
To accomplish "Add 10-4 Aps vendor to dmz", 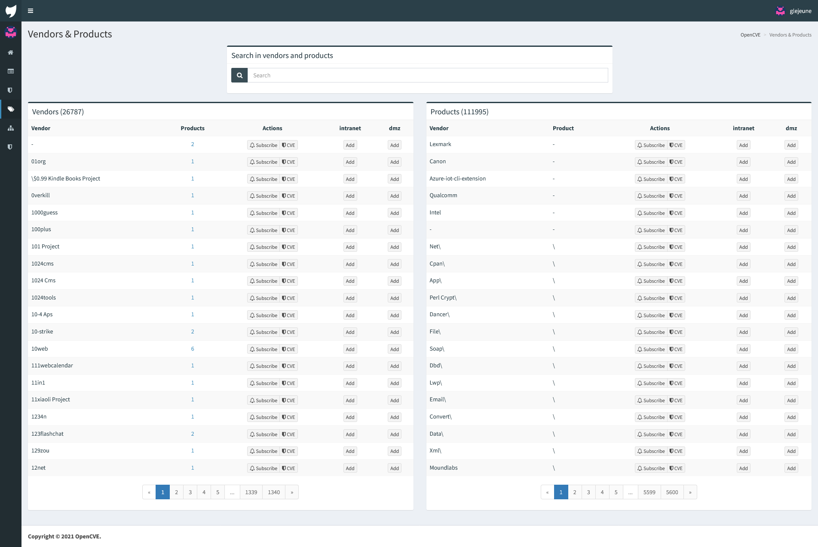I will point(395,315).
